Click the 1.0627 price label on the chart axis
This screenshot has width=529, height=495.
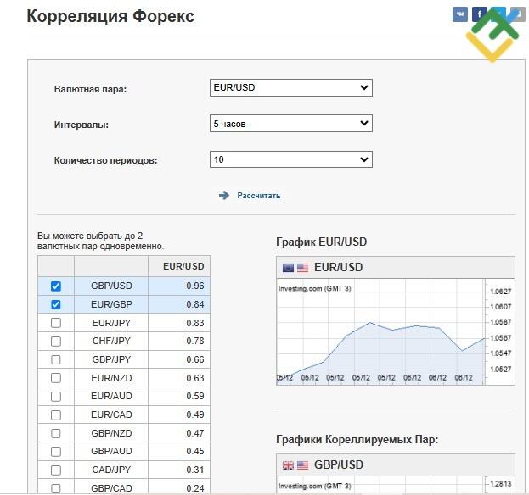(501, 292)
